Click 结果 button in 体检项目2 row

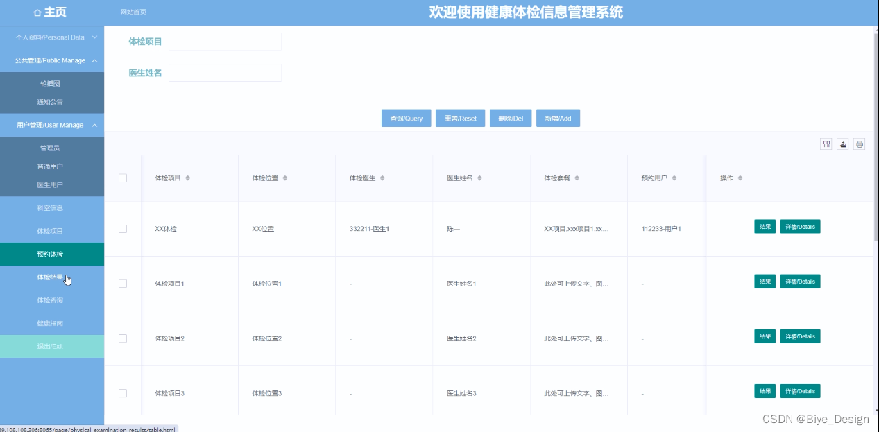[x=765, y=336]
